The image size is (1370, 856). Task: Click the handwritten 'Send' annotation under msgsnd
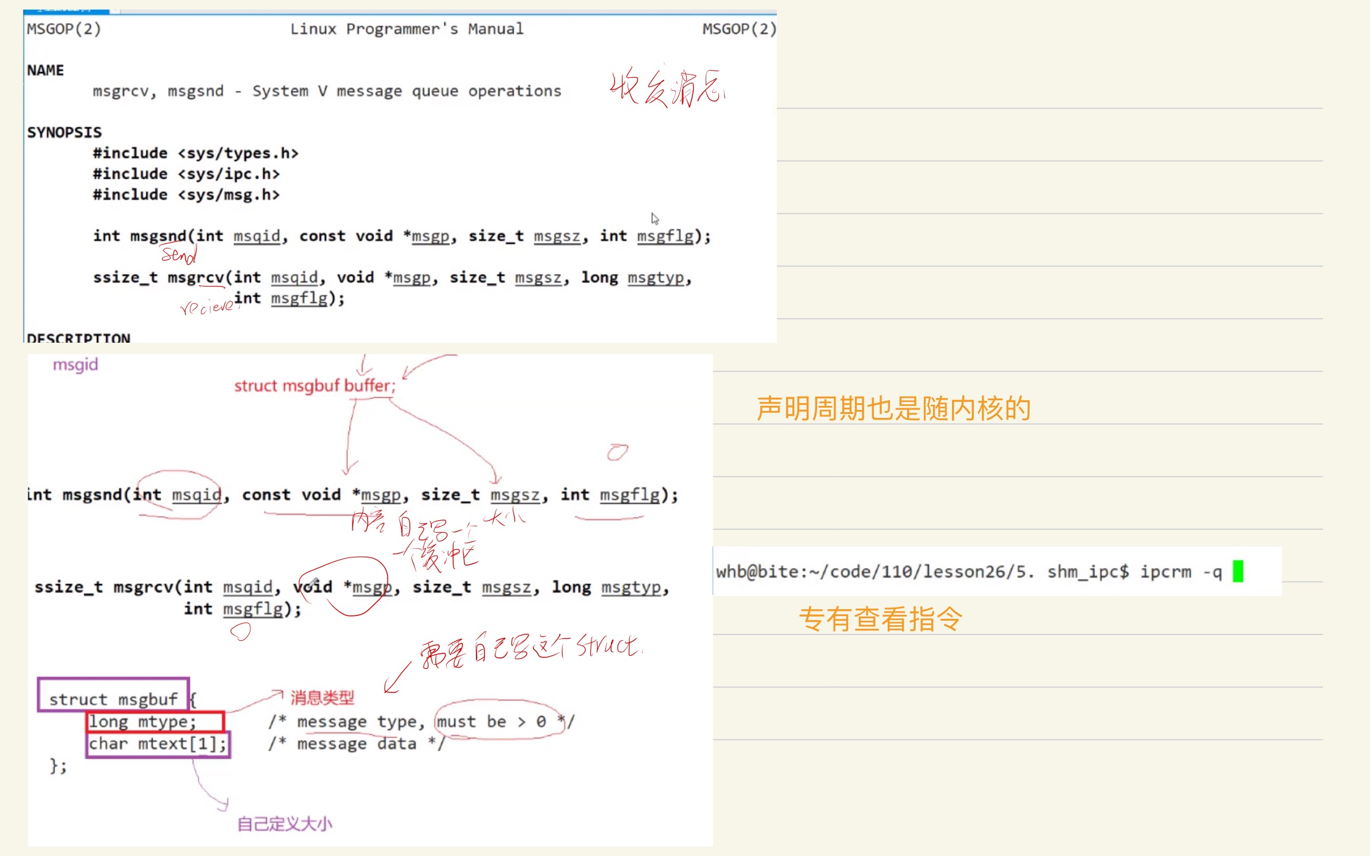pyautogui.click(x=179, y=254)
